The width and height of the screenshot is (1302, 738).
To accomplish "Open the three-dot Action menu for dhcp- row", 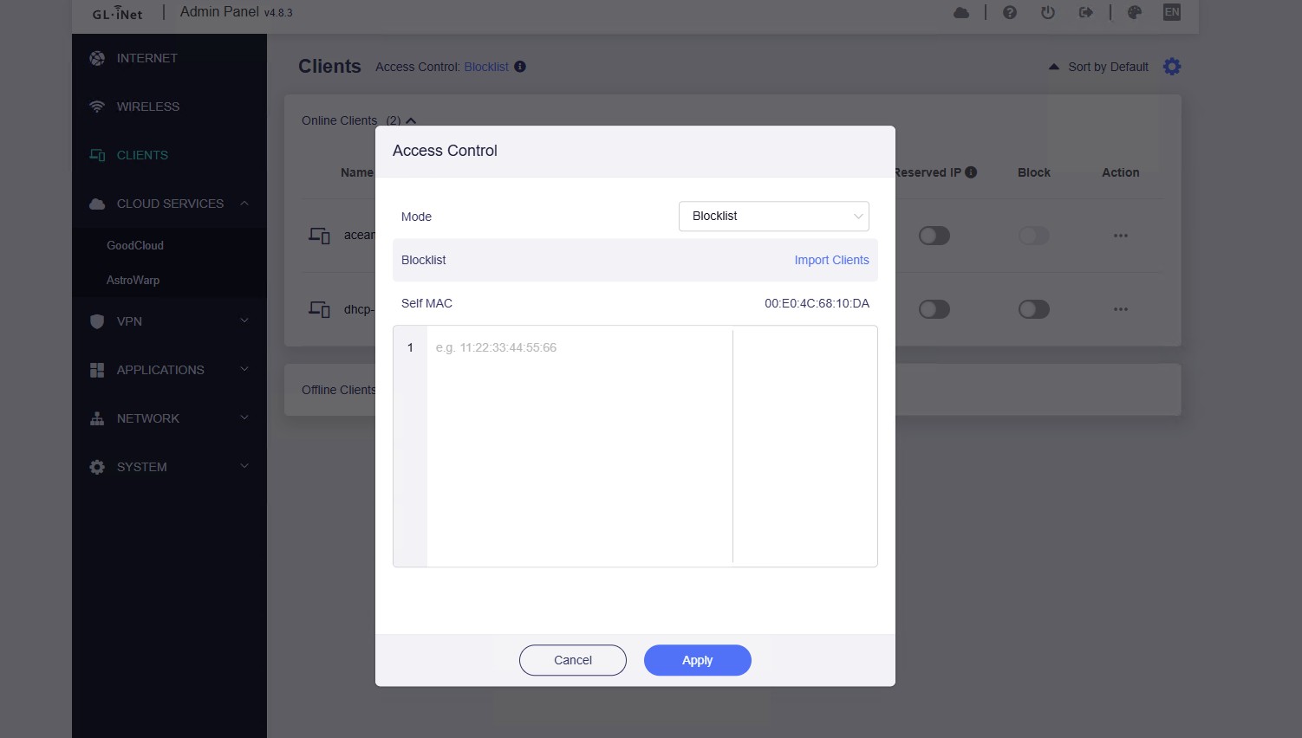I will coord(1121,309).
